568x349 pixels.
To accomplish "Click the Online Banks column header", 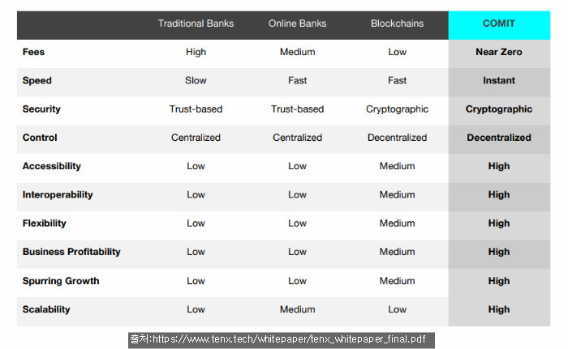I will tap(297, 23).
